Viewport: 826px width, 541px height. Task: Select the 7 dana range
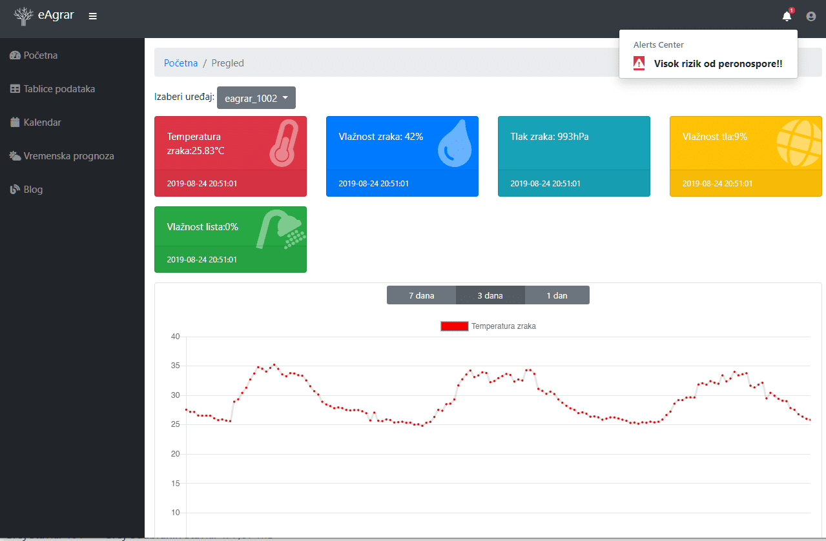421,295
